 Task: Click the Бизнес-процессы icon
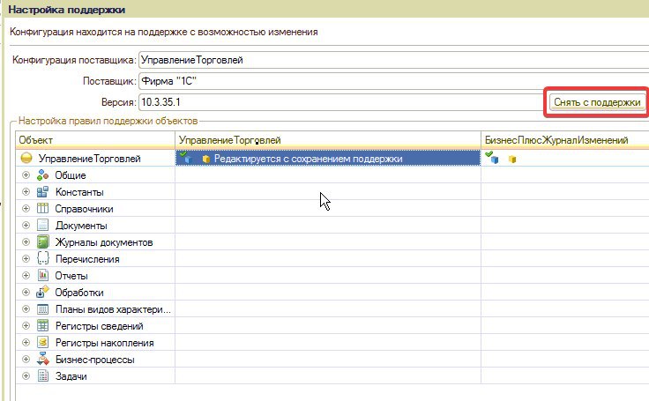(x=42, y=359)
